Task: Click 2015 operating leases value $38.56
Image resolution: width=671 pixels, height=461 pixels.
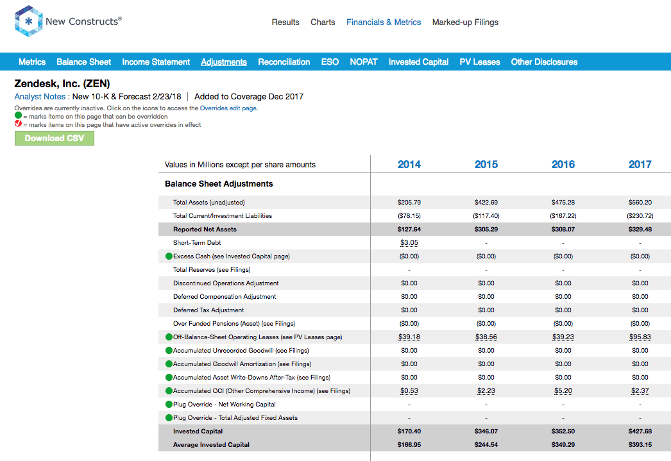Action: pos(486,337)
